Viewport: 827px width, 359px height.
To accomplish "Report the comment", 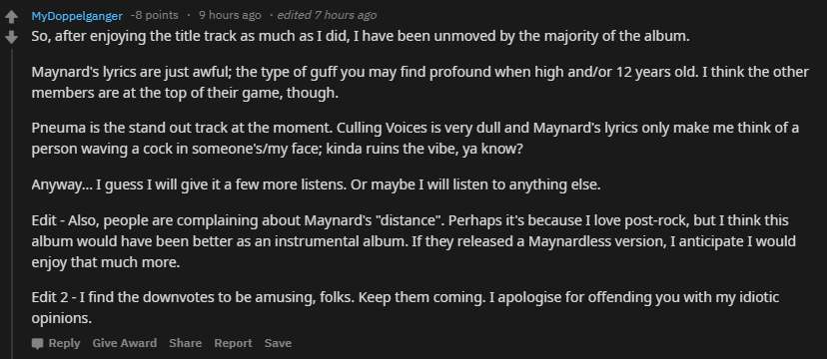I will pyautogui.click(x=233, y=343).
